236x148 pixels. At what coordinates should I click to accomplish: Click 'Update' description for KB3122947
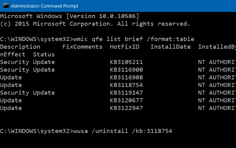coord(11,108)
